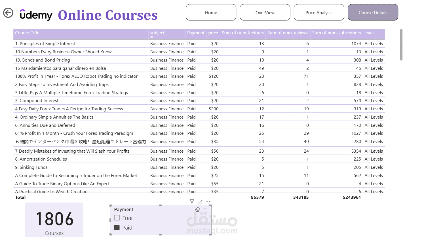Click the $120 price cell

214,76
